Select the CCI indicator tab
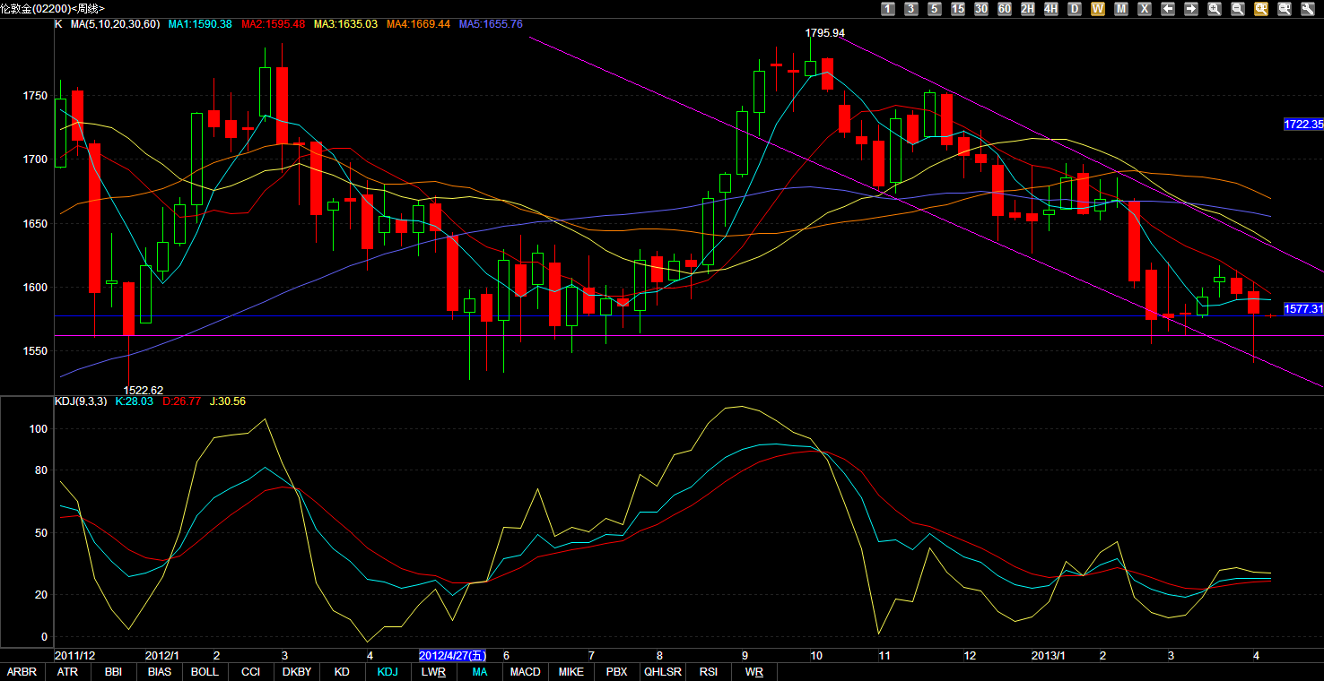This screenshot has width=1324, height=681. click(250, 672)
